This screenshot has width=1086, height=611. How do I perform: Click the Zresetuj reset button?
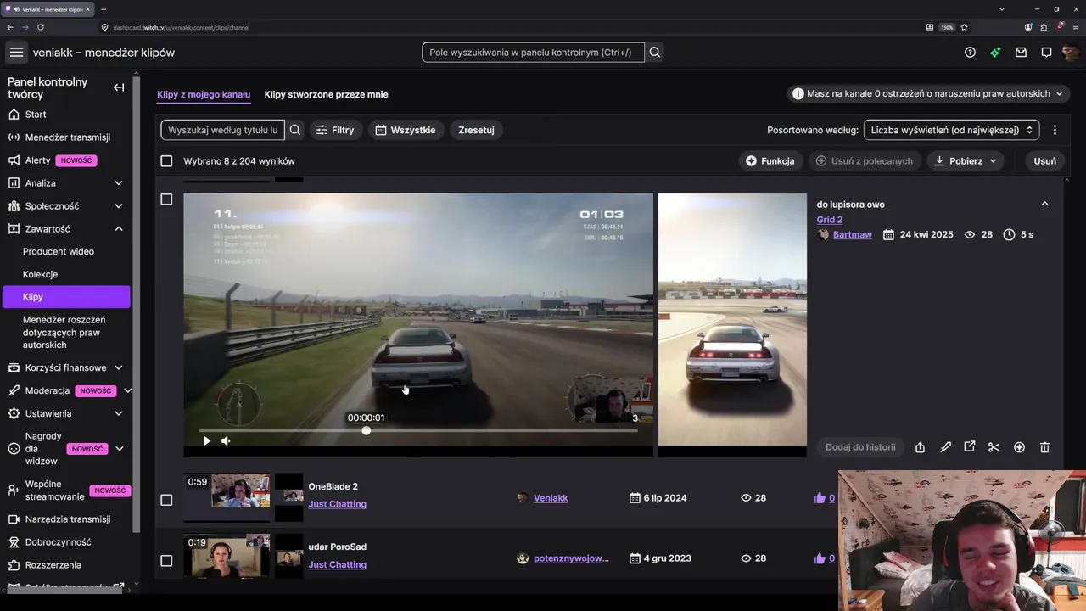coord(476,130)
